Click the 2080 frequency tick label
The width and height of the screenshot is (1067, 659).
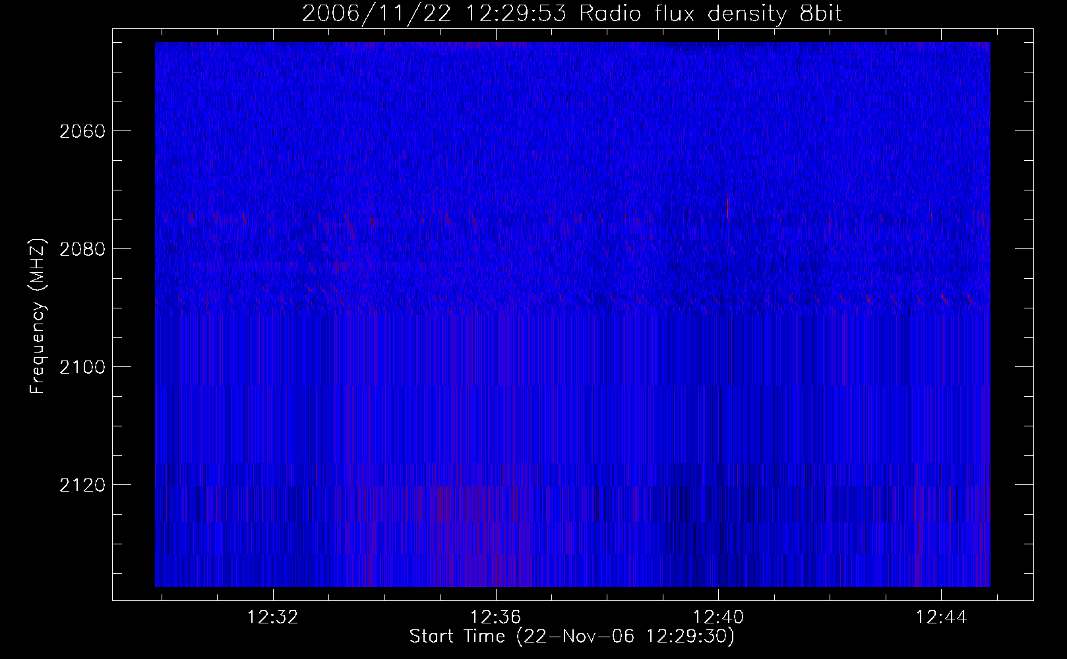[x=82, y=249]
